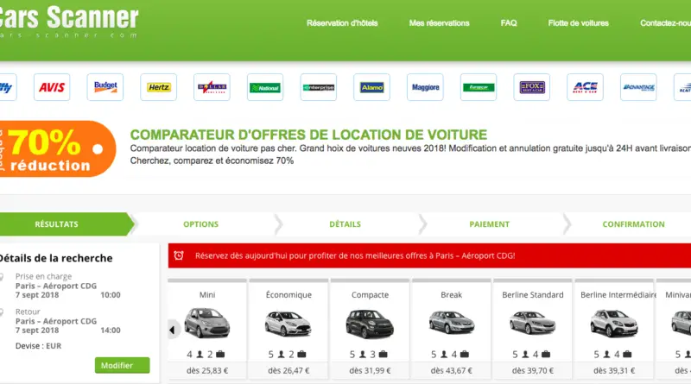Click the 14:00 return time
The height and width of the screenshot is (384, 691).
[x=111, y=330]
